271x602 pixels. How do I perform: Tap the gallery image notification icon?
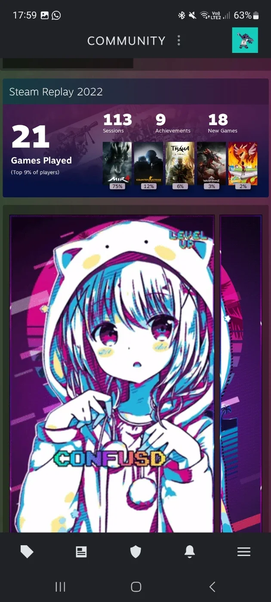click(x=45, y=15)
